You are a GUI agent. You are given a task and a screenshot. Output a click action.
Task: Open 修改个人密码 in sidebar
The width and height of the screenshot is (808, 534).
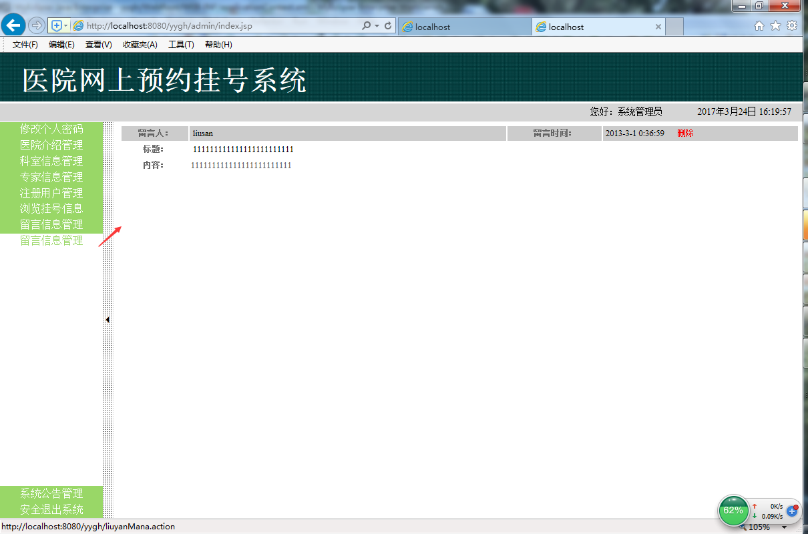coord(51,129)
